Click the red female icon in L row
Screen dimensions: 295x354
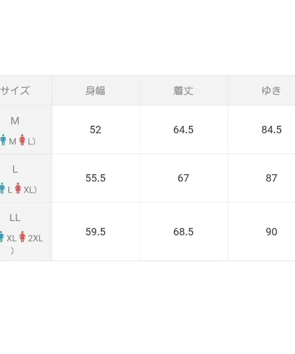18,188
